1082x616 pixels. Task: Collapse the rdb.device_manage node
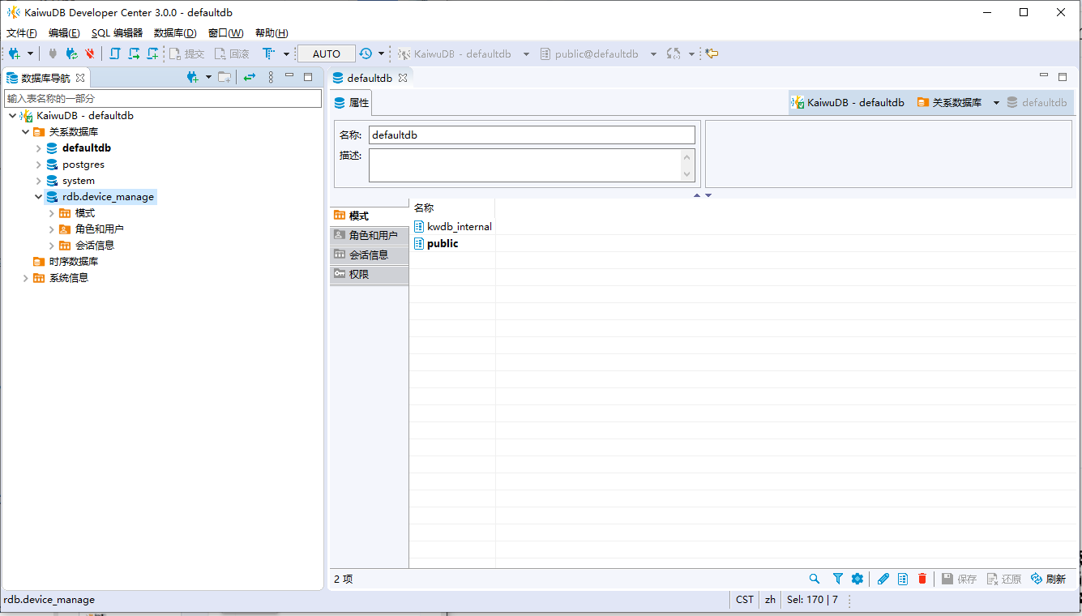point(39,197)
